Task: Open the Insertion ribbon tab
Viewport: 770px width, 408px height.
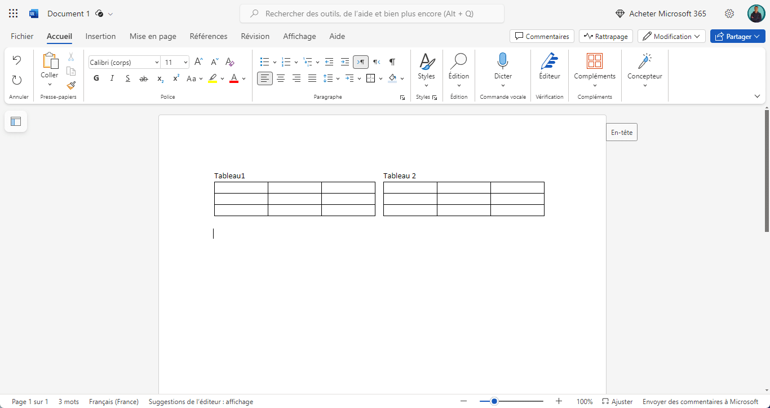Action: (x=100, y=36)
